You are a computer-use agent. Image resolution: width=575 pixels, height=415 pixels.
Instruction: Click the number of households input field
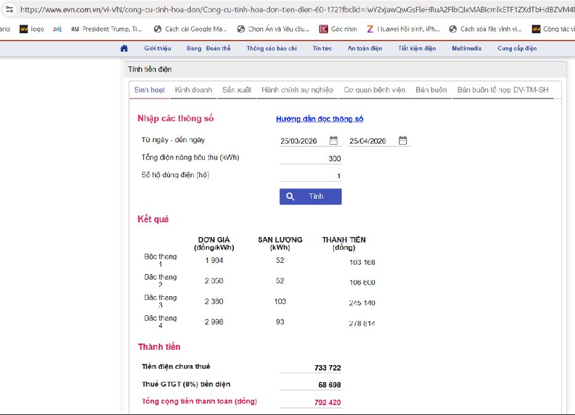coord(310,176)
